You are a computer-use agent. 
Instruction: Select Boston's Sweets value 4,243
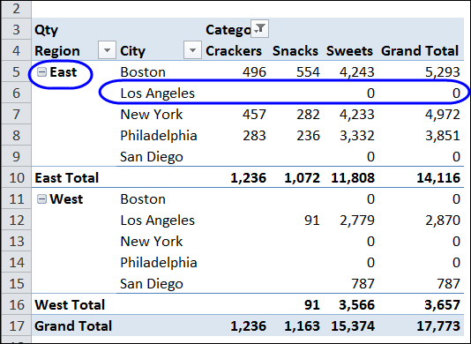[x=357, y=72]
